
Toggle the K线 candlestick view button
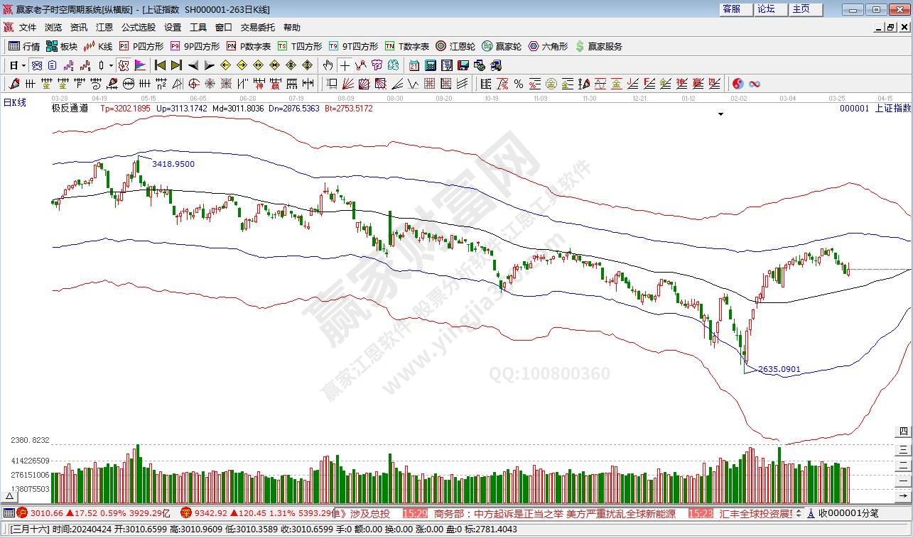[x=98, y=46]
